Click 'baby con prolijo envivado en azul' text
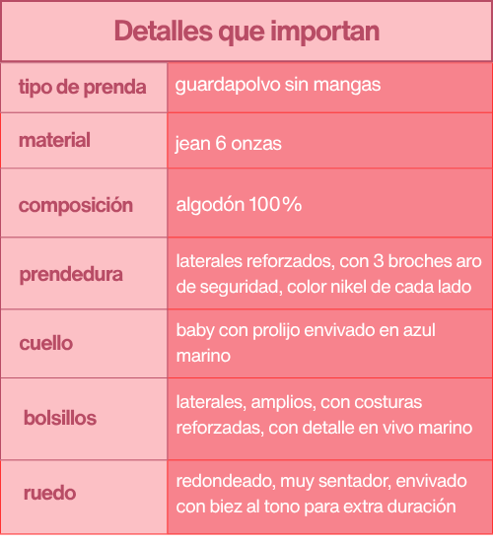This screenshot has height=542, width=493. pos(306,330)
